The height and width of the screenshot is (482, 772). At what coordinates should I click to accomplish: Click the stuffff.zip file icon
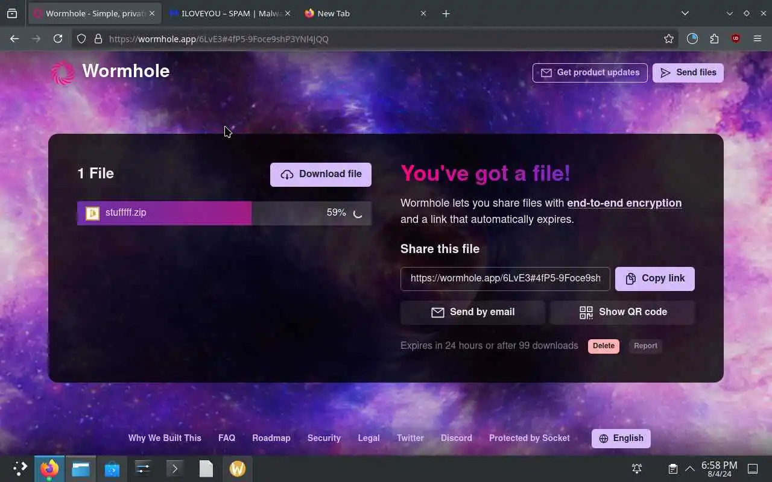(x=92, y=213)
